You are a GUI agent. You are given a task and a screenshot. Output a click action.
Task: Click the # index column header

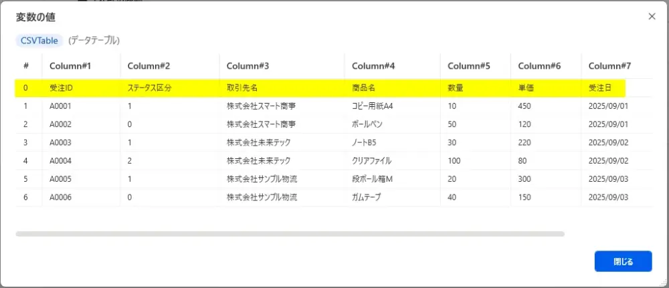click(26, 66)
